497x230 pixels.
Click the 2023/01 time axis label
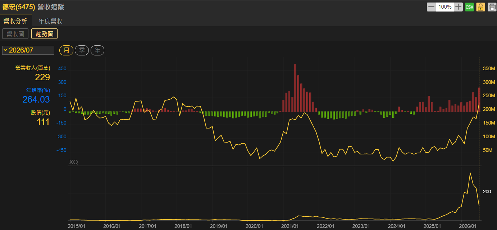click(361, 226)
